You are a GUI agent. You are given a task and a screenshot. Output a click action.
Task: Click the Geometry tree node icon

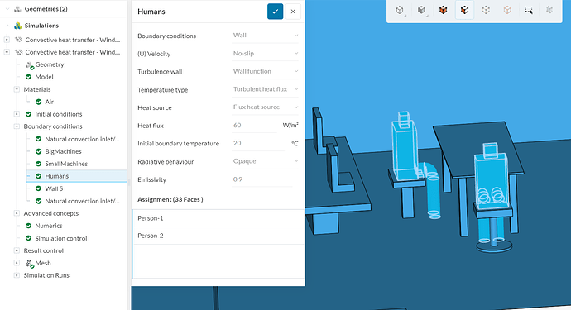30,65
